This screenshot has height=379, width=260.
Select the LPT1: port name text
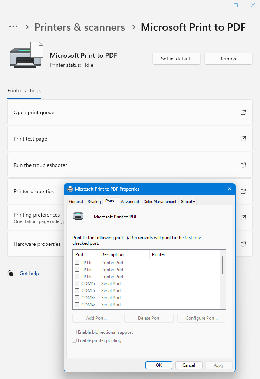click(x=86, y=262)
